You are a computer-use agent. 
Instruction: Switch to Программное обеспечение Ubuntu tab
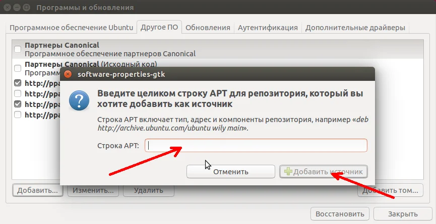[x=71, y=28]
